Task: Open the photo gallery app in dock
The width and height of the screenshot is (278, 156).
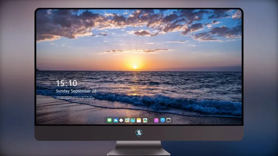Action: pos(145,120)
